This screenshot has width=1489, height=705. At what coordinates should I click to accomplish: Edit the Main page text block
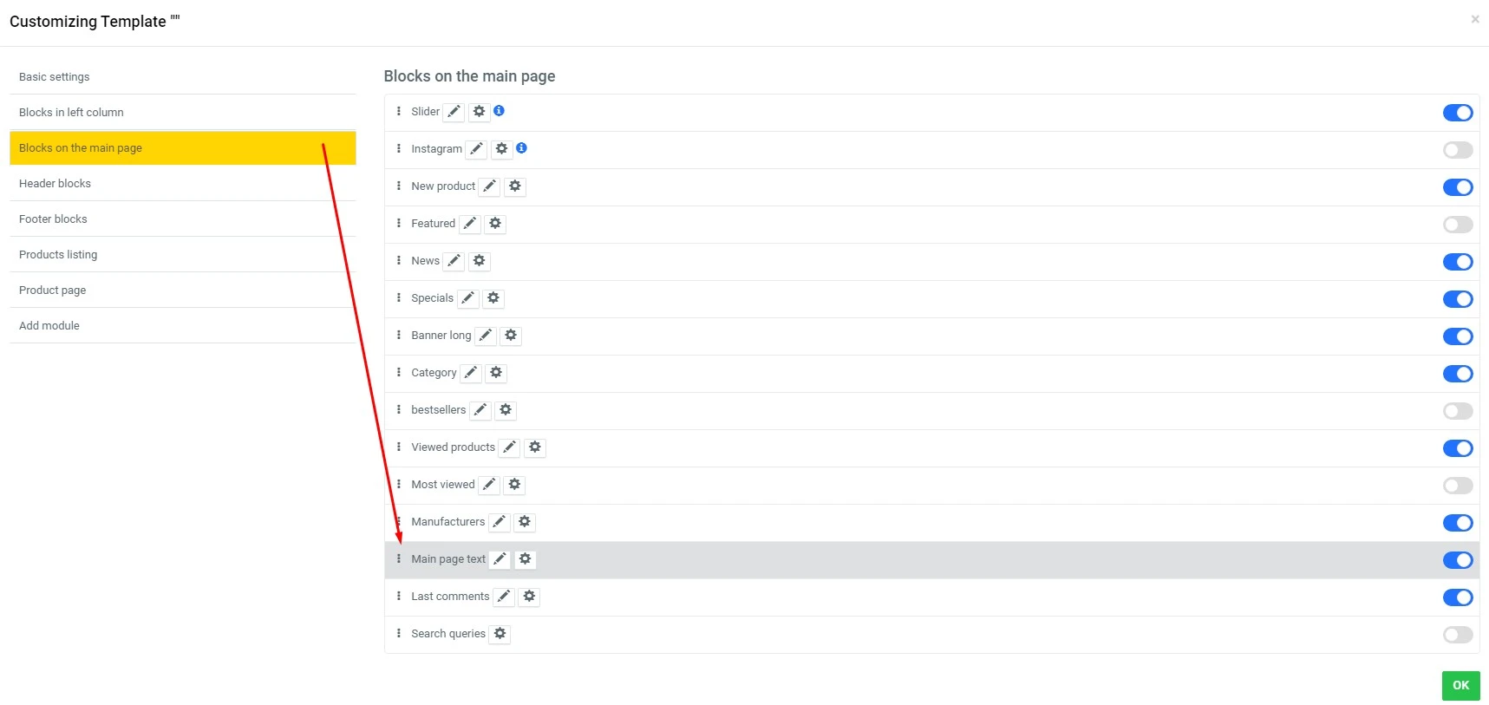[499, 559]
